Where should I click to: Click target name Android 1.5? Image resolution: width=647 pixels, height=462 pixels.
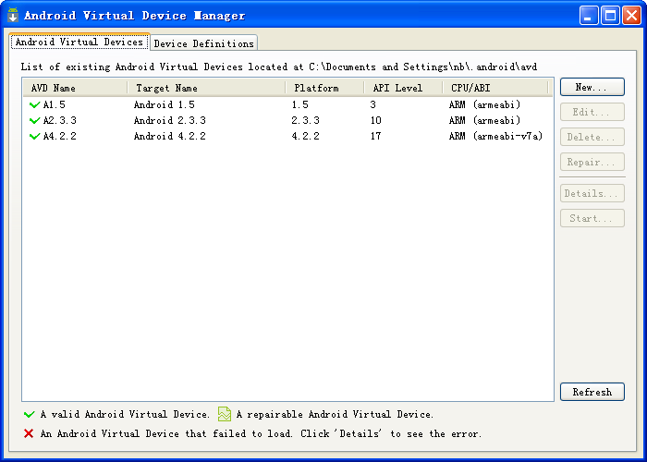(x=165, y=104)
